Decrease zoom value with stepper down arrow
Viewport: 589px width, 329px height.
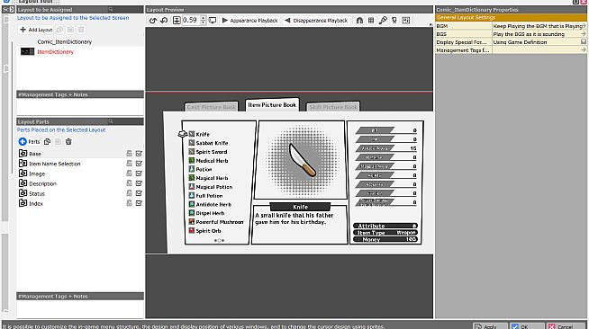coord(203,22)
